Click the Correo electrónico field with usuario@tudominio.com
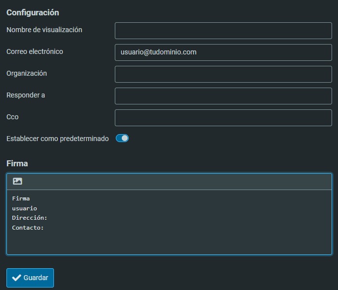Image resolution: width=338 pixels, height=290 pixels. click(223, 52)
